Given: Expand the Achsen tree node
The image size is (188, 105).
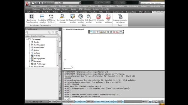Looking at the screenshot, I should click(x=29, y=53).
